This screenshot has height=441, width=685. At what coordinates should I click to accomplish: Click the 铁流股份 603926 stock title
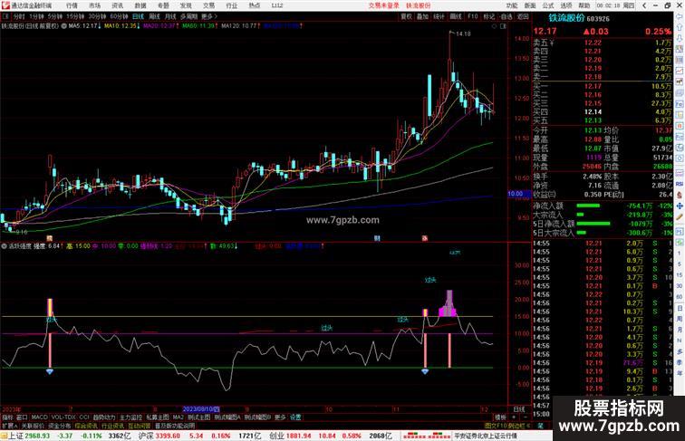pyautogui.click(x=579, y=18)
